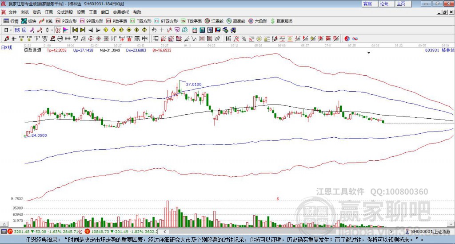Select the Gann fan lines tool
The image size is (455, 244).
[164, 39]
